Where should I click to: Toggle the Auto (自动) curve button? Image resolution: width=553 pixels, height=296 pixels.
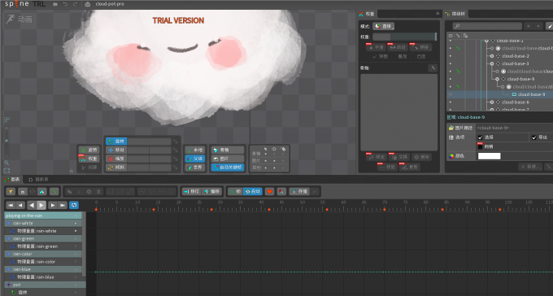253,192
